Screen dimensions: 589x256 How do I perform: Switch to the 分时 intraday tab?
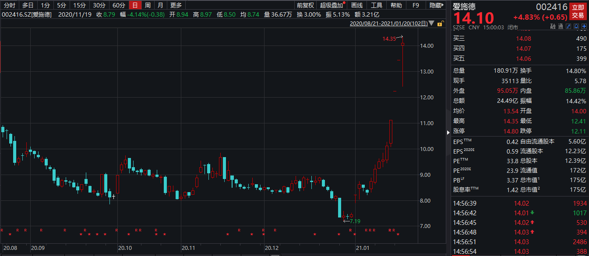(x=9, y=5)
